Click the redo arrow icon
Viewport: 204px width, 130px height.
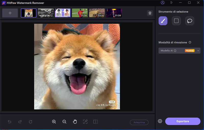[20, 122]
